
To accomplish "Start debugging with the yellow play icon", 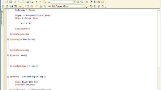I will pyautogui.click(x=20, y=6).
